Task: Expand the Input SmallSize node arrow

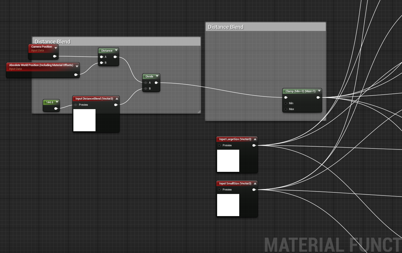Action: click(x=255, y=184)
